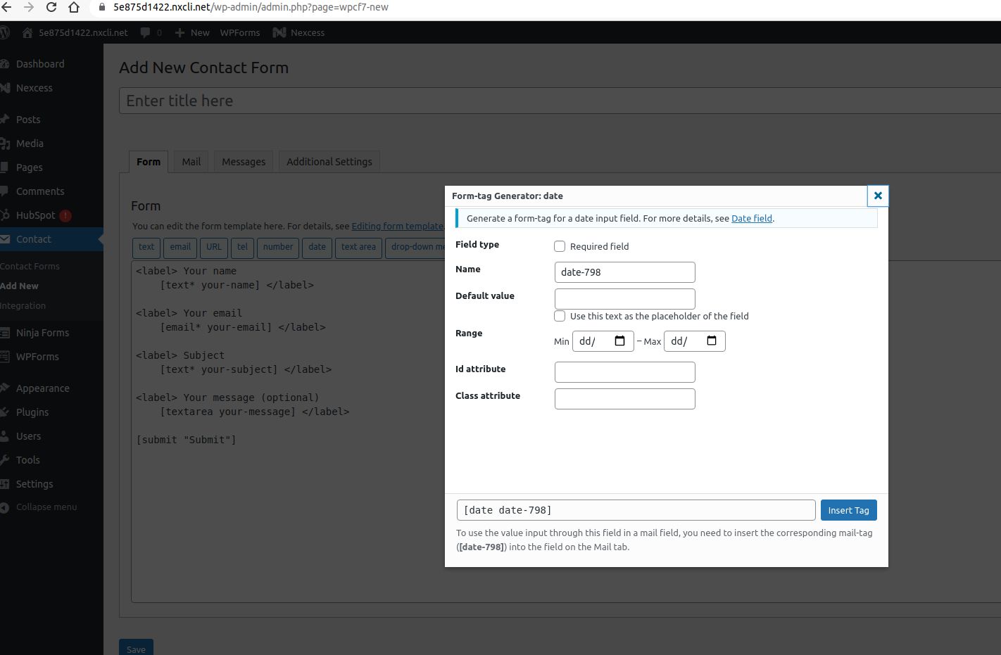Click the HubSpot sidebar icon
The image size is (1001, 655).
pyautogui.click(x=6, y=215)
